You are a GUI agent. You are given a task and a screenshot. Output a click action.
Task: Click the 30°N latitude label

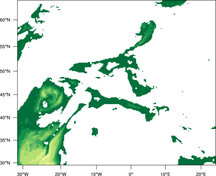point(5,163)
